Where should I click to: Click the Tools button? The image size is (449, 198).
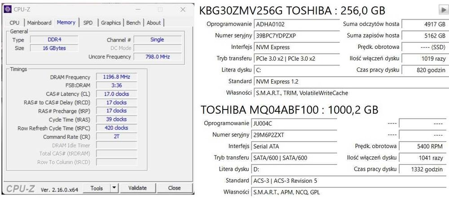coord(97,188)
